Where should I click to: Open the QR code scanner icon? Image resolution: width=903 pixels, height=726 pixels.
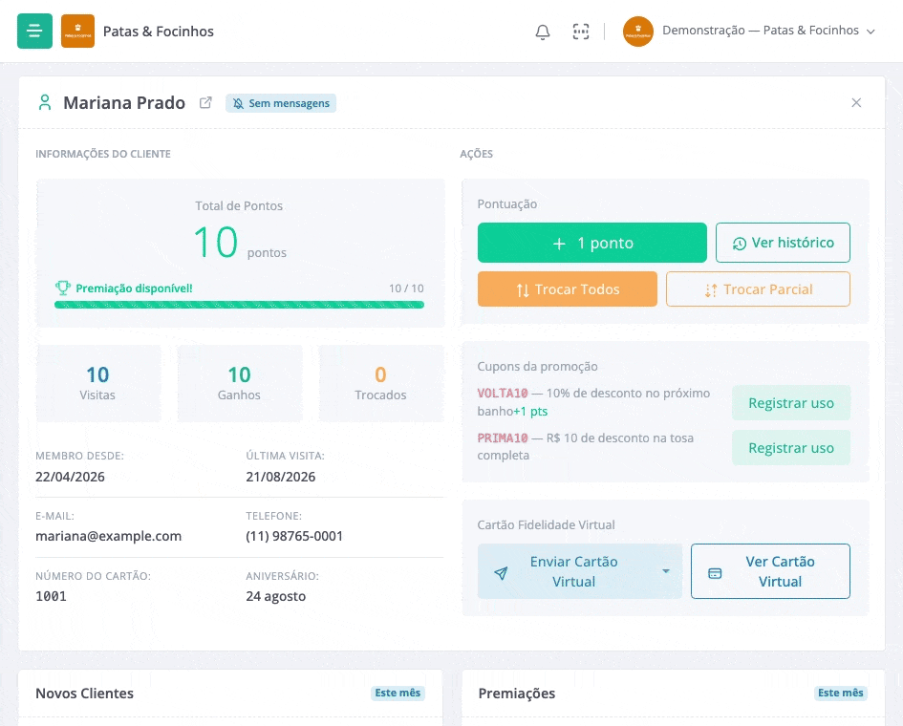[581, 32]
